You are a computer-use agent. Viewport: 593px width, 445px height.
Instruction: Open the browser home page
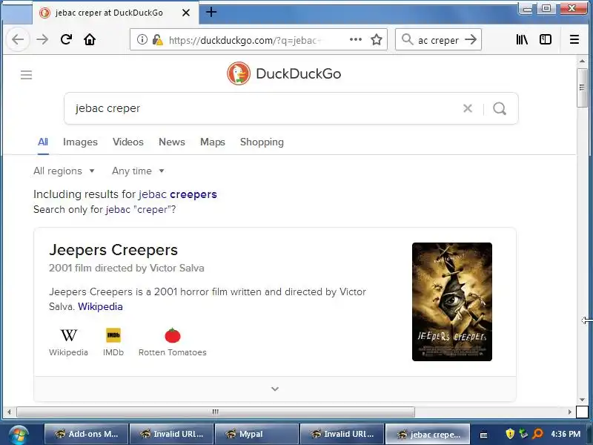click(x=90, y=39)
